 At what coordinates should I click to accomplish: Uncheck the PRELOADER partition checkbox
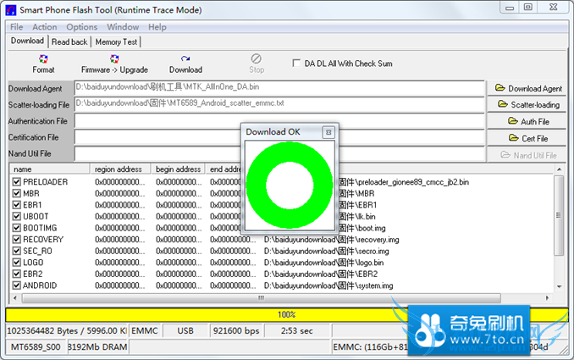coord(17,182)
